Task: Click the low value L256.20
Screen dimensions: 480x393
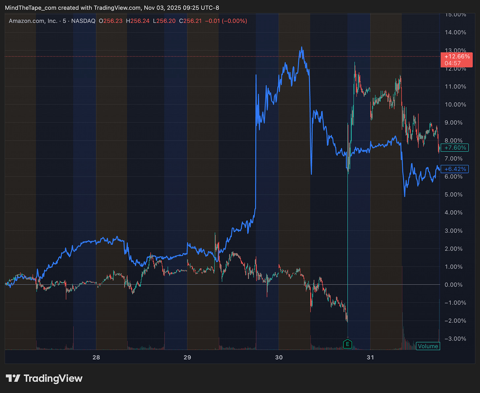Action: point(164,21)
